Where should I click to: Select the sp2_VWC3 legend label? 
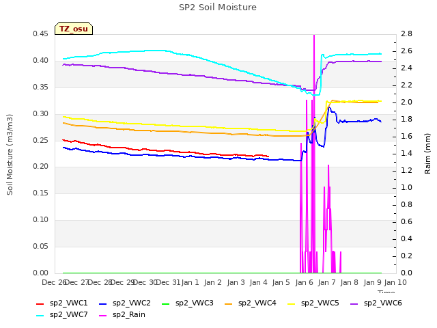coord(194,303)
